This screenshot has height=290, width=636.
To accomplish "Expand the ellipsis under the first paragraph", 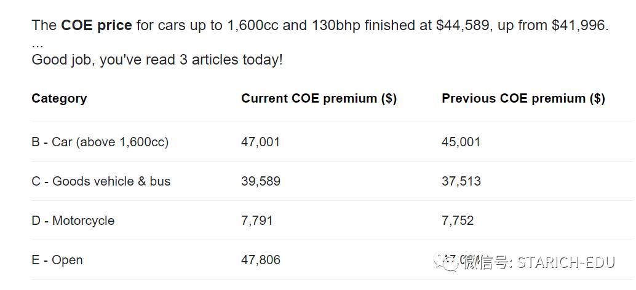I will [37, 44].
